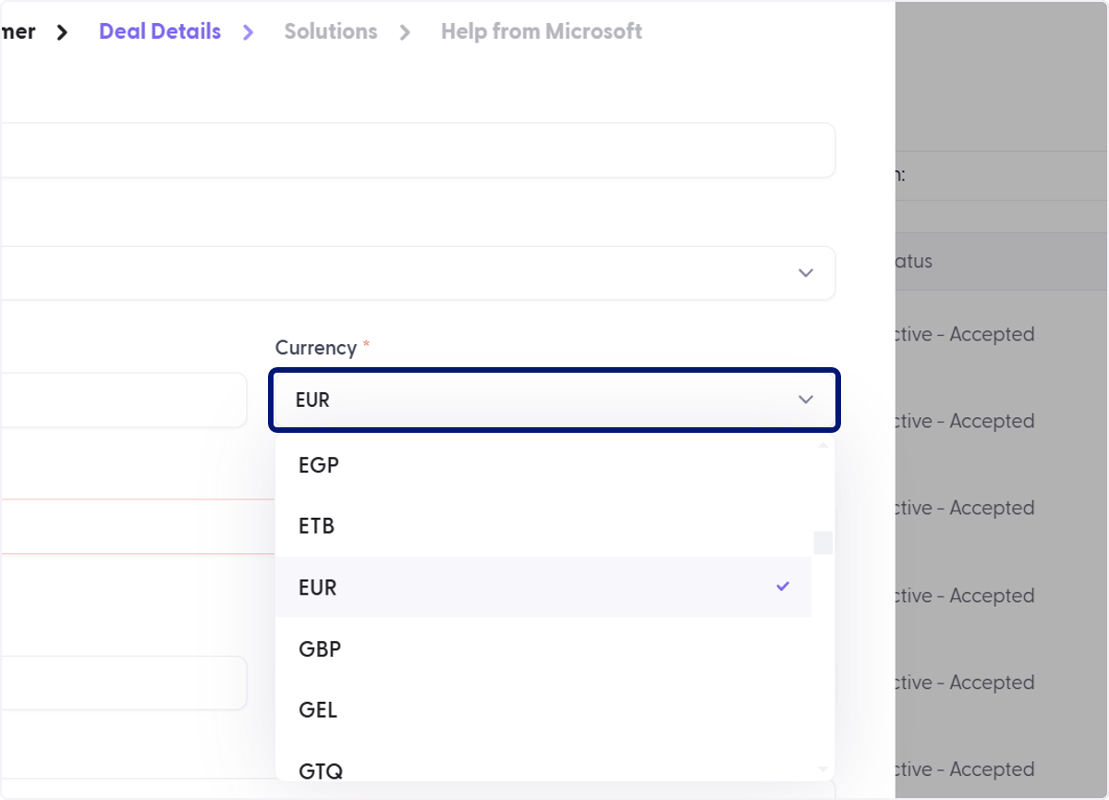Choose ETB in the currency list
Viewport: 1109px width, 800px height.
[543, 526]
